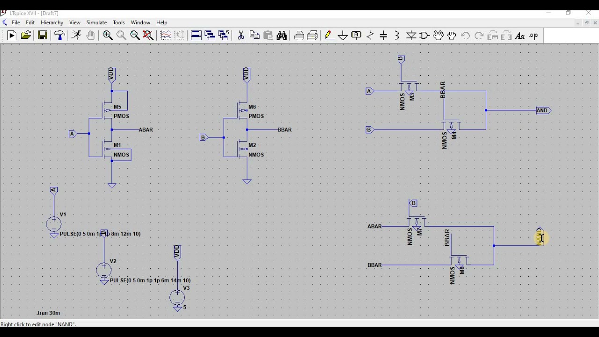Click voltage source V2 symbol
599x337 pixels.
point(104,271)
